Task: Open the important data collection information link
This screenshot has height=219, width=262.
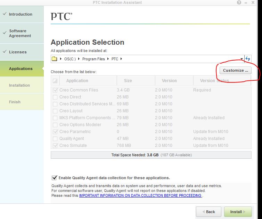Action: [x=140, y=195]
